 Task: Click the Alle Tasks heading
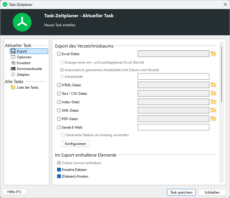(x=14, y=82)
